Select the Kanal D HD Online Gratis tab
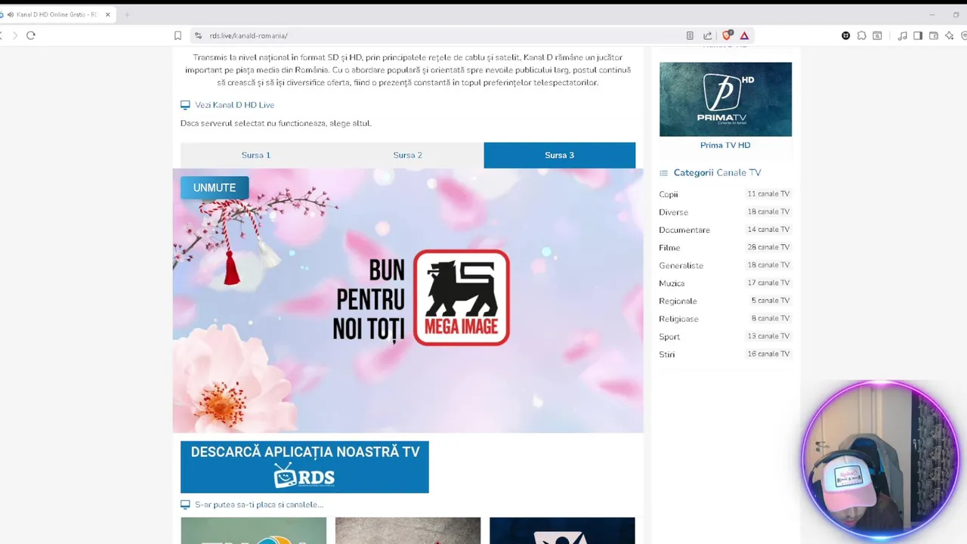Viewport: 967px width, 544px height. 57,14
